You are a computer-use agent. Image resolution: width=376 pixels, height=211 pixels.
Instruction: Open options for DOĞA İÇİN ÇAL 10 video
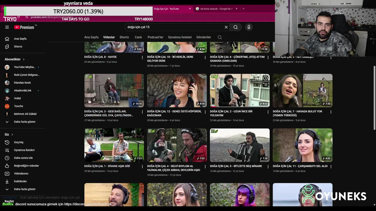(x=205, y=57)
